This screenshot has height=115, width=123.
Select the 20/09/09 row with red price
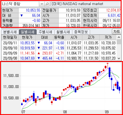tap(59, 53)
